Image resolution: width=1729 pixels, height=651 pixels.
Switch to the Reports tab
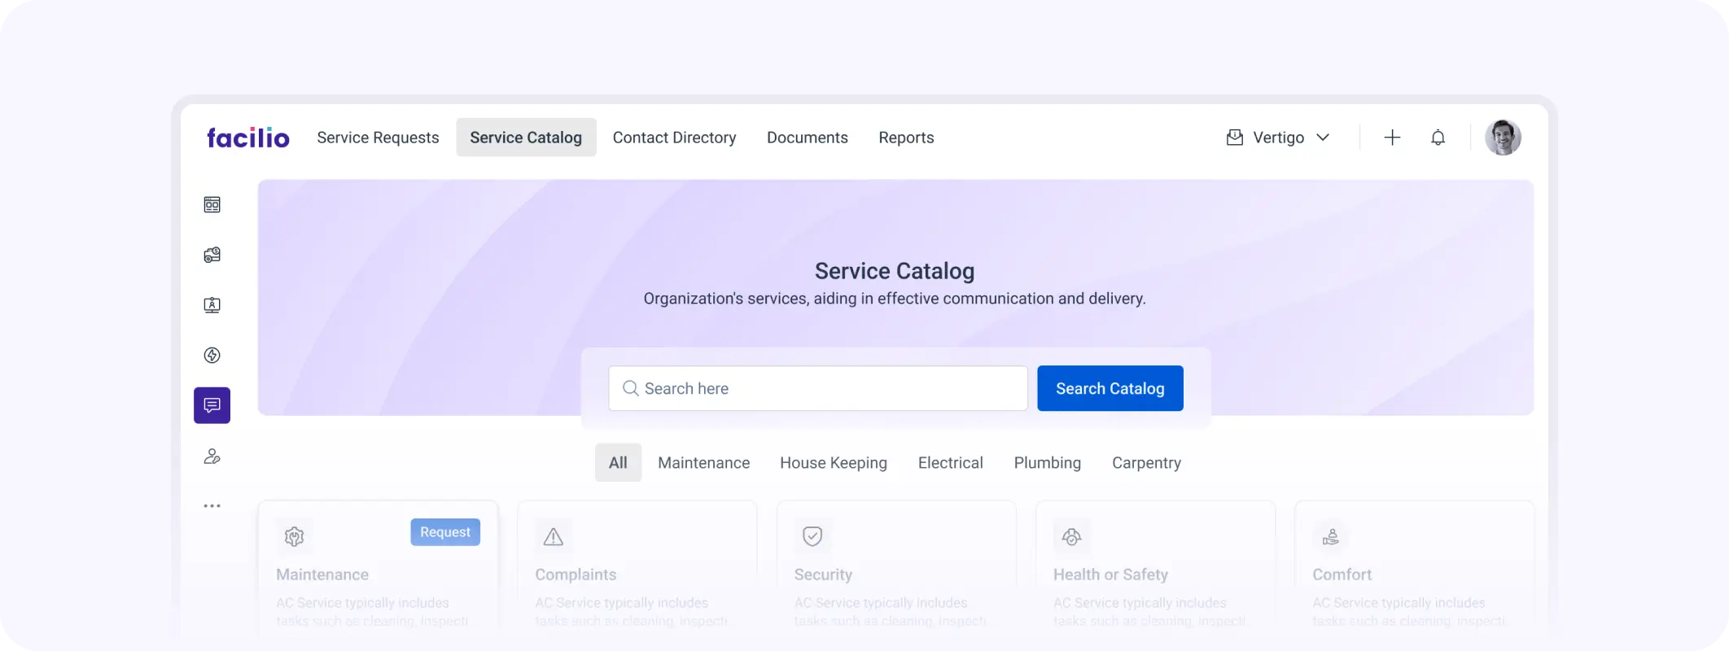coord(906,138)
